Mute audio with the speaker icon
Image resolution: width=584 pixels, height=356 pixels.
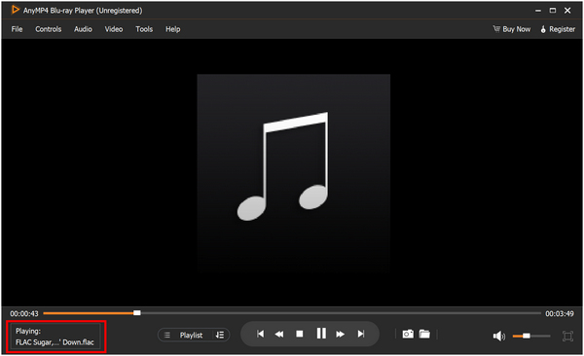pos(498,337)
